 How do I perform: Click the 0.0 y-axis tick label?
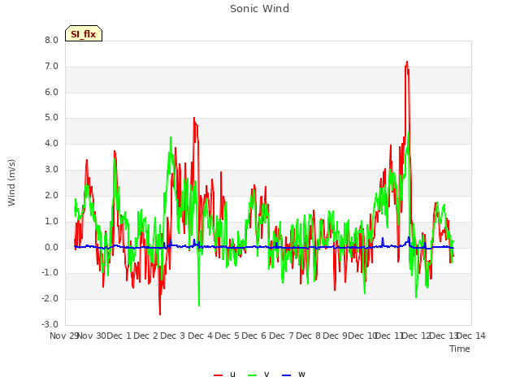(x=51, y=247)
